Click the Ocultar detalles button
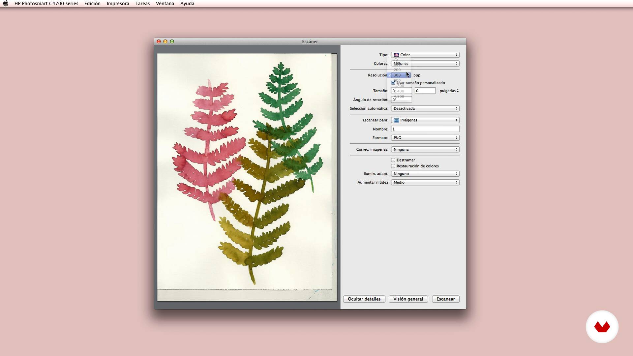This screenshot has width=633, height=356. tap(364, 299)
